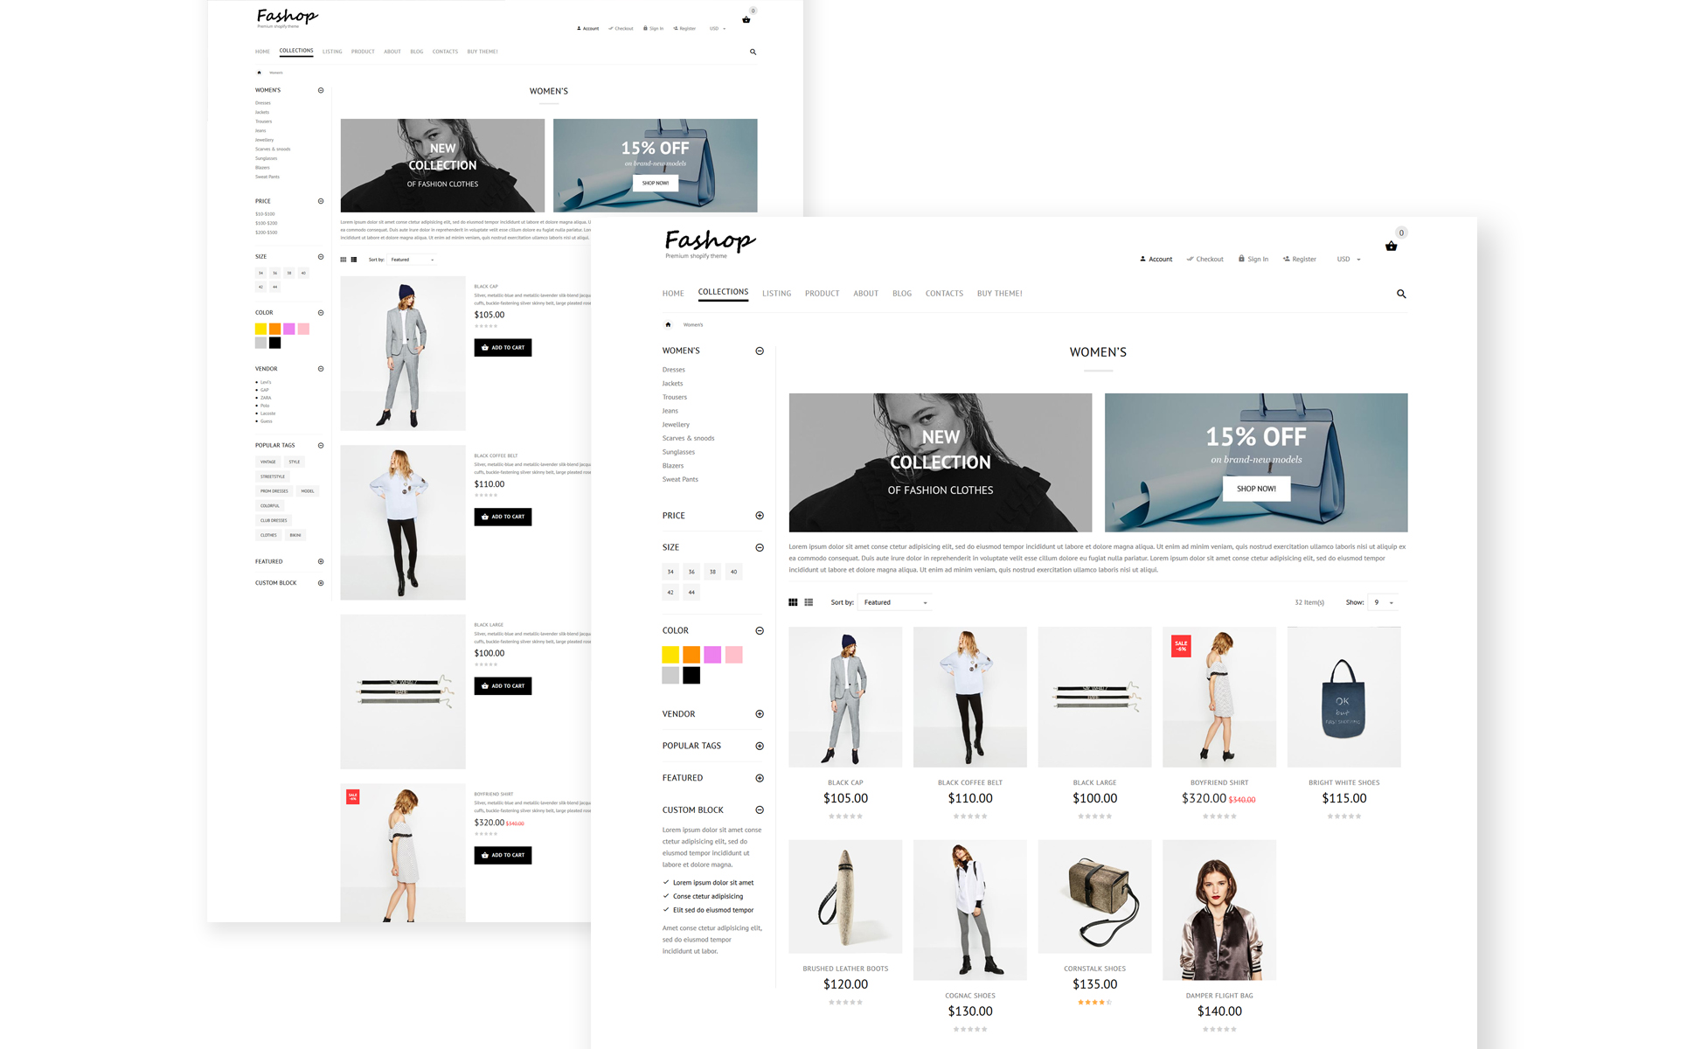This screenshot has height=1049, width=1687.
Task: Open Dresses category in front window
Action: tap(674, 370)
